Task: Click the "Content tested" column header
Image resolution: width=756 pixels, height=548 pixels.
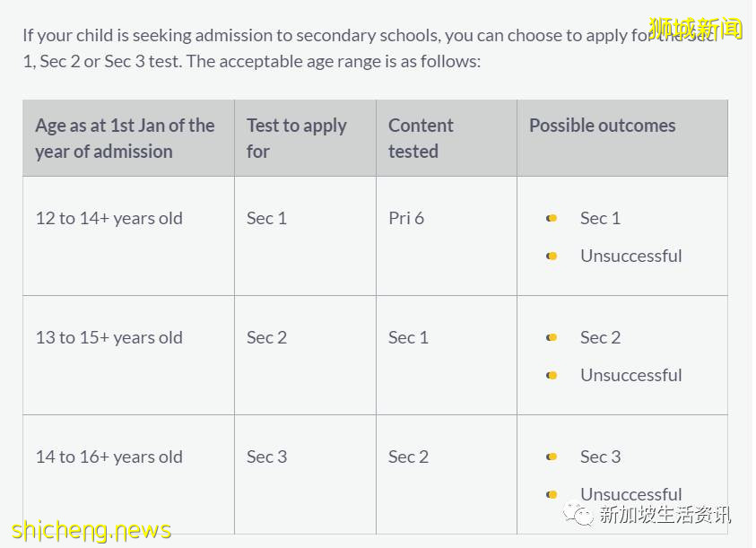Action: click(421, 138)
